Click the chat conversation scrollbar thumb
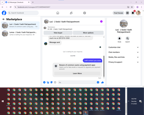The image size is (144, 115). (104, 66)
